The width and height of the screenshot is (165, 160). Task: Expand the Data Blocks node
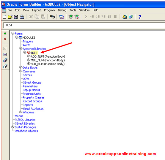21,67
